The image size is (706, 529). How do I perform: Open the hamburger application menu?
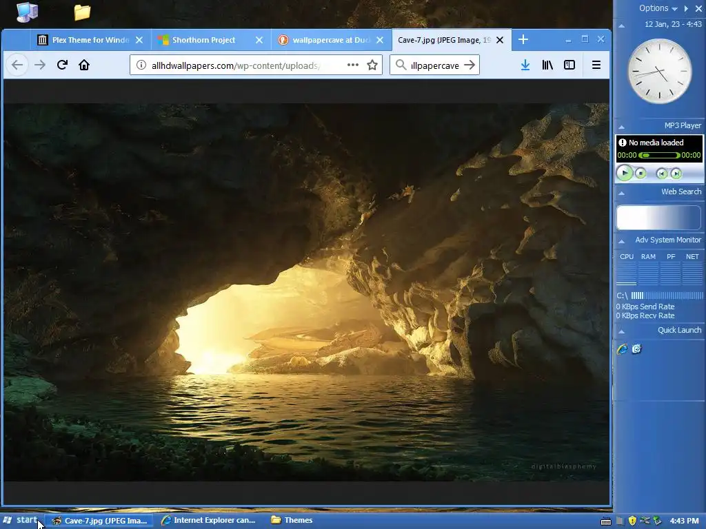(x=596, y=65)
